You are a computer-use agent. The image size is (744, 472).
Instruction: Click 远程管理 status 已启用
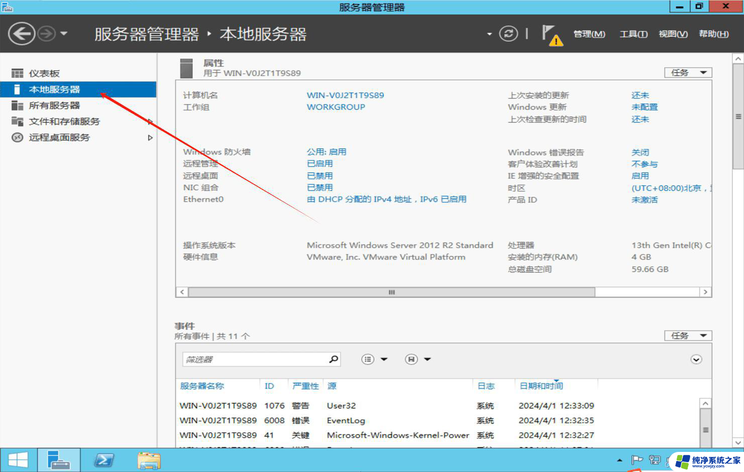tap(320, 164)
